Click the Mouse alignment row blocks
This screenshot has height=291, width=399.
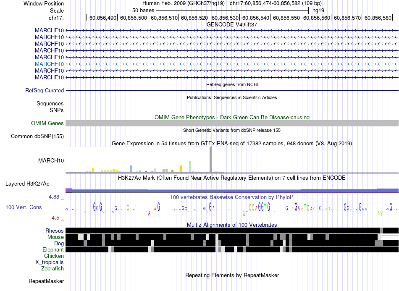click(x=232, y=237)
